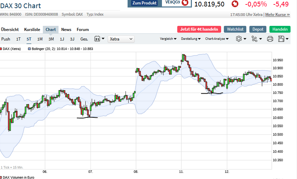Image resolution: width=297 pixels, height=179 pixels.
Task: Expand the Vergleich dropdown
Action: pyautogui.click(x=168, y=39)
